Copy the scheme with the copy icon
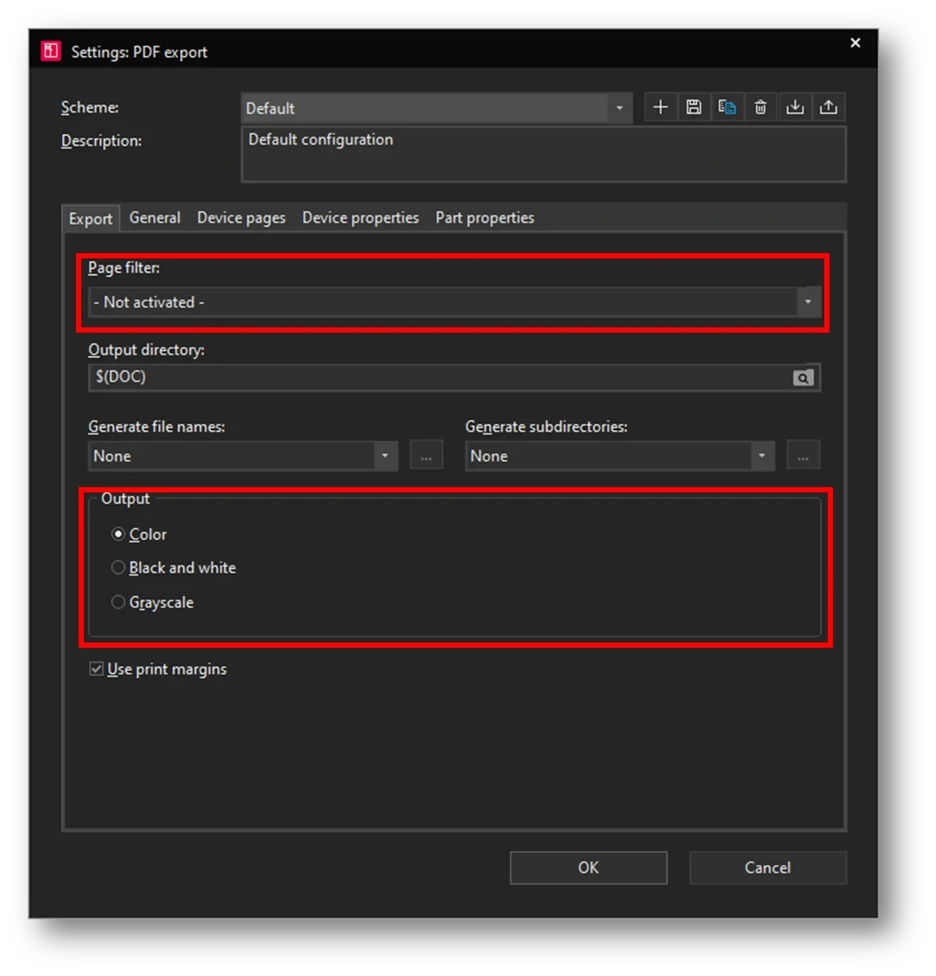The image size is (936, 976). [727, 107]
